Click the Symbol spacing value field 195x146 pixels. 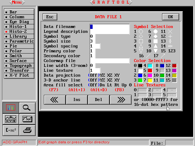coord(95,46)
